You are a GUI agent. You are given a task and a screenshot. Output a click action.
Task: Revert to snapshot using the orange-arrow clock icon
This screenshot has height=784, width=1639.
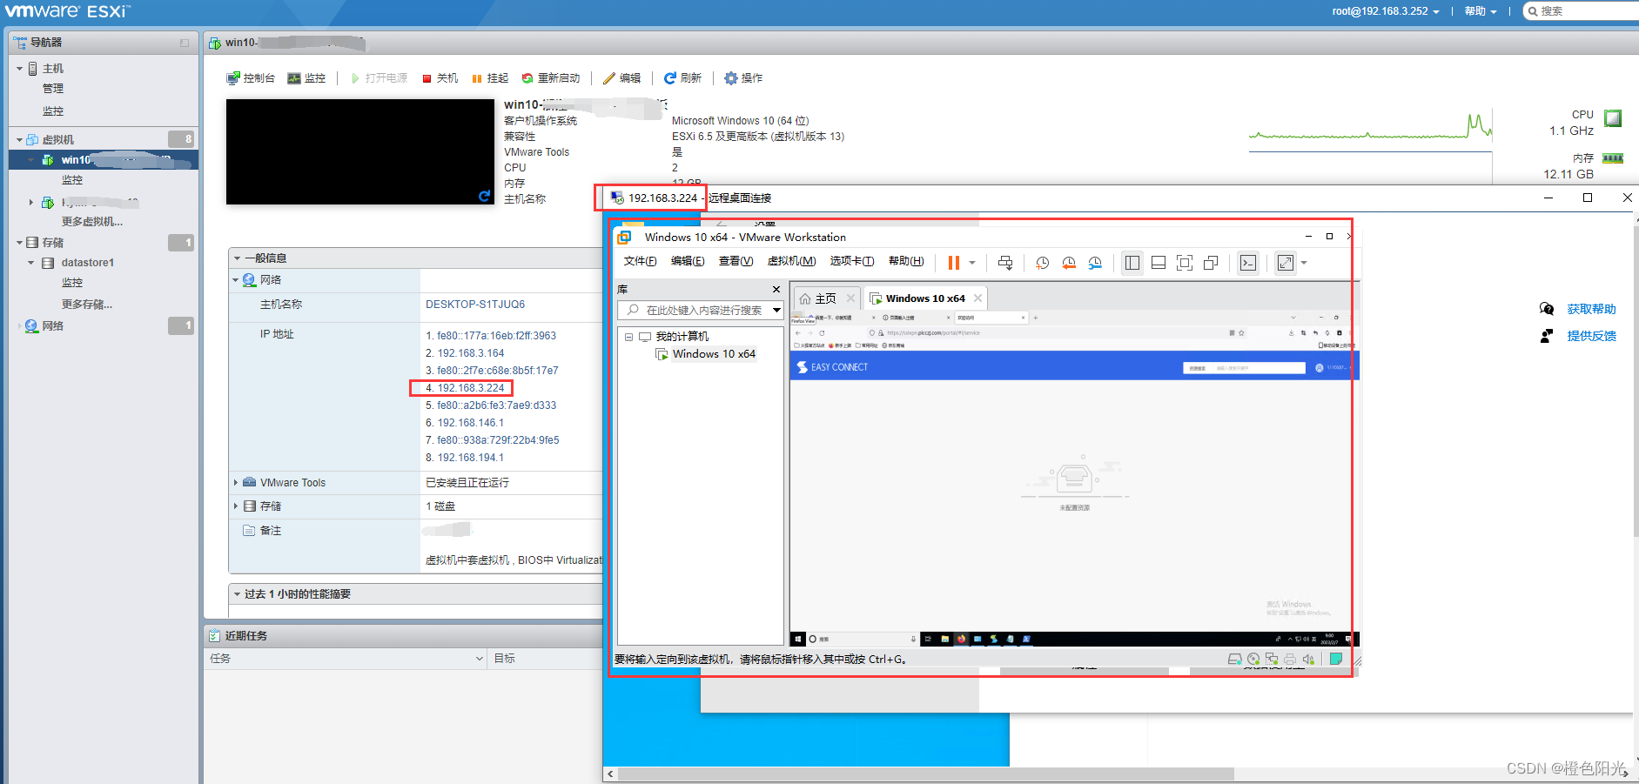pyautogui.click(x=1069, y=263)
